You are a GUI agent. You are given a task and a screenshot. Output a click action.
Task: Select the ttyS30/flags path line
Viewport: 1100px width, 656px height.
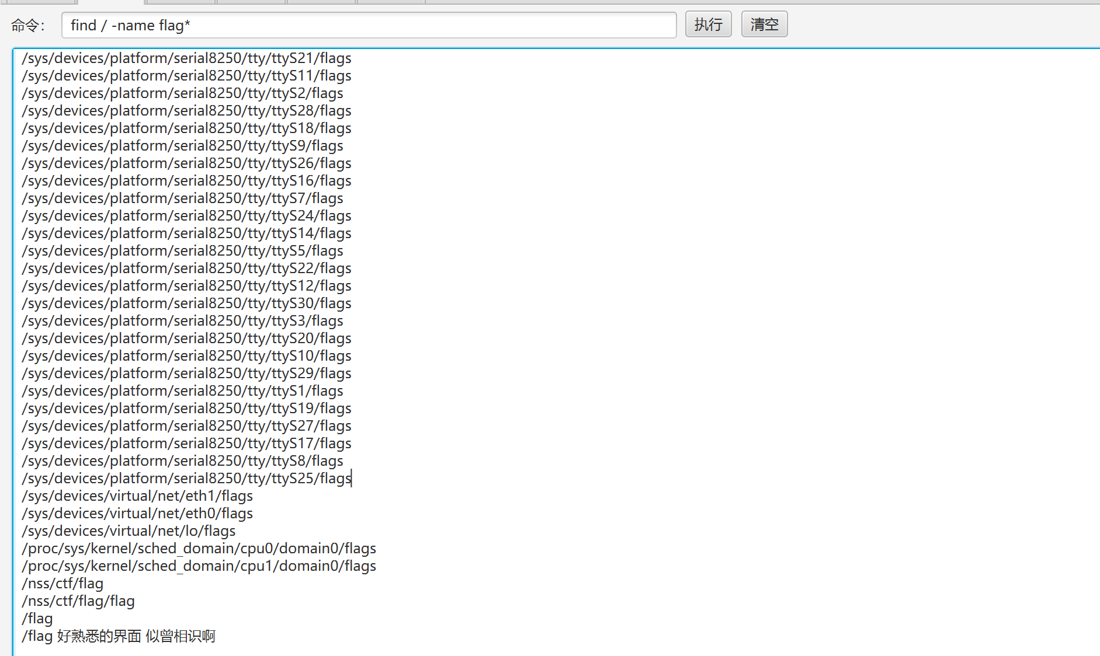[186, 303]
